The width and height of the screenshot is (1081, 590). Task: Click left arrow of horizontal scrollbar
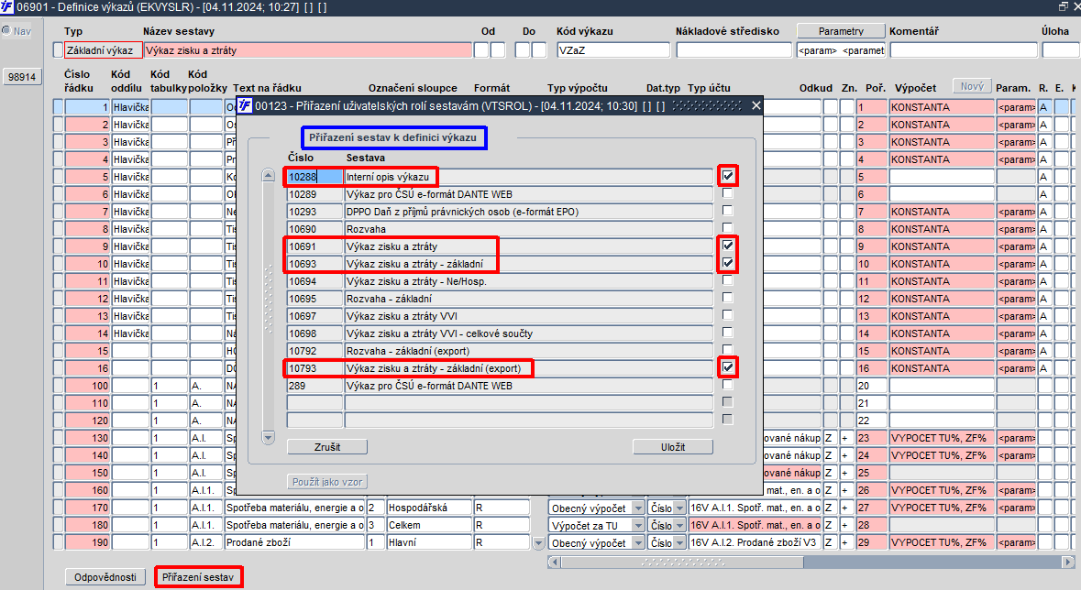[x=555, y=563]
